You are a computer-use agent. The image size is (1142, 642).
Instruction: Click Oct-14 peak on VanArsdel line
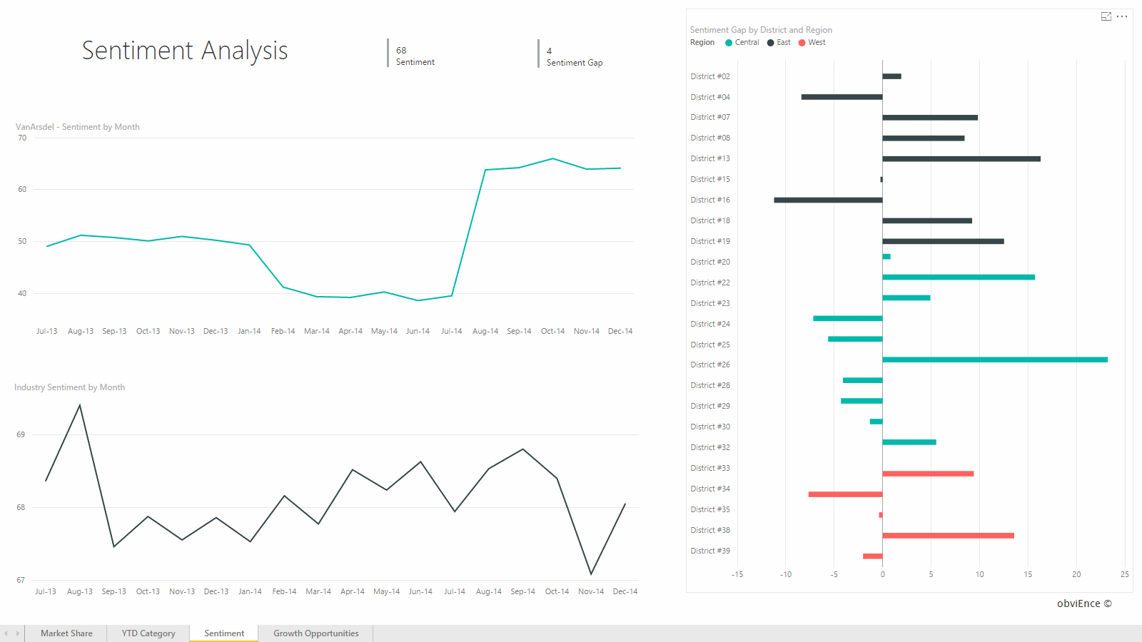pyautogui.click(x=552, y=158)
